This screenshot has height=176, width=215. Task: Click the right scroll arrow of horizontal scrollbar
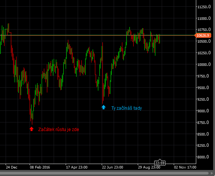coord(212,173)
